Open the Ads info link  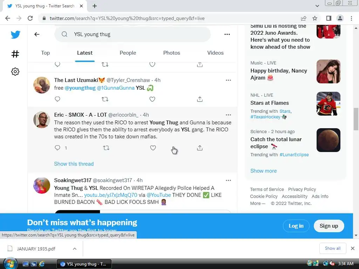320,196
